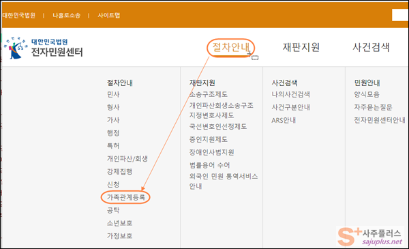
Task: Open 가족관계등록 menu entry
Action: (126, 197)
